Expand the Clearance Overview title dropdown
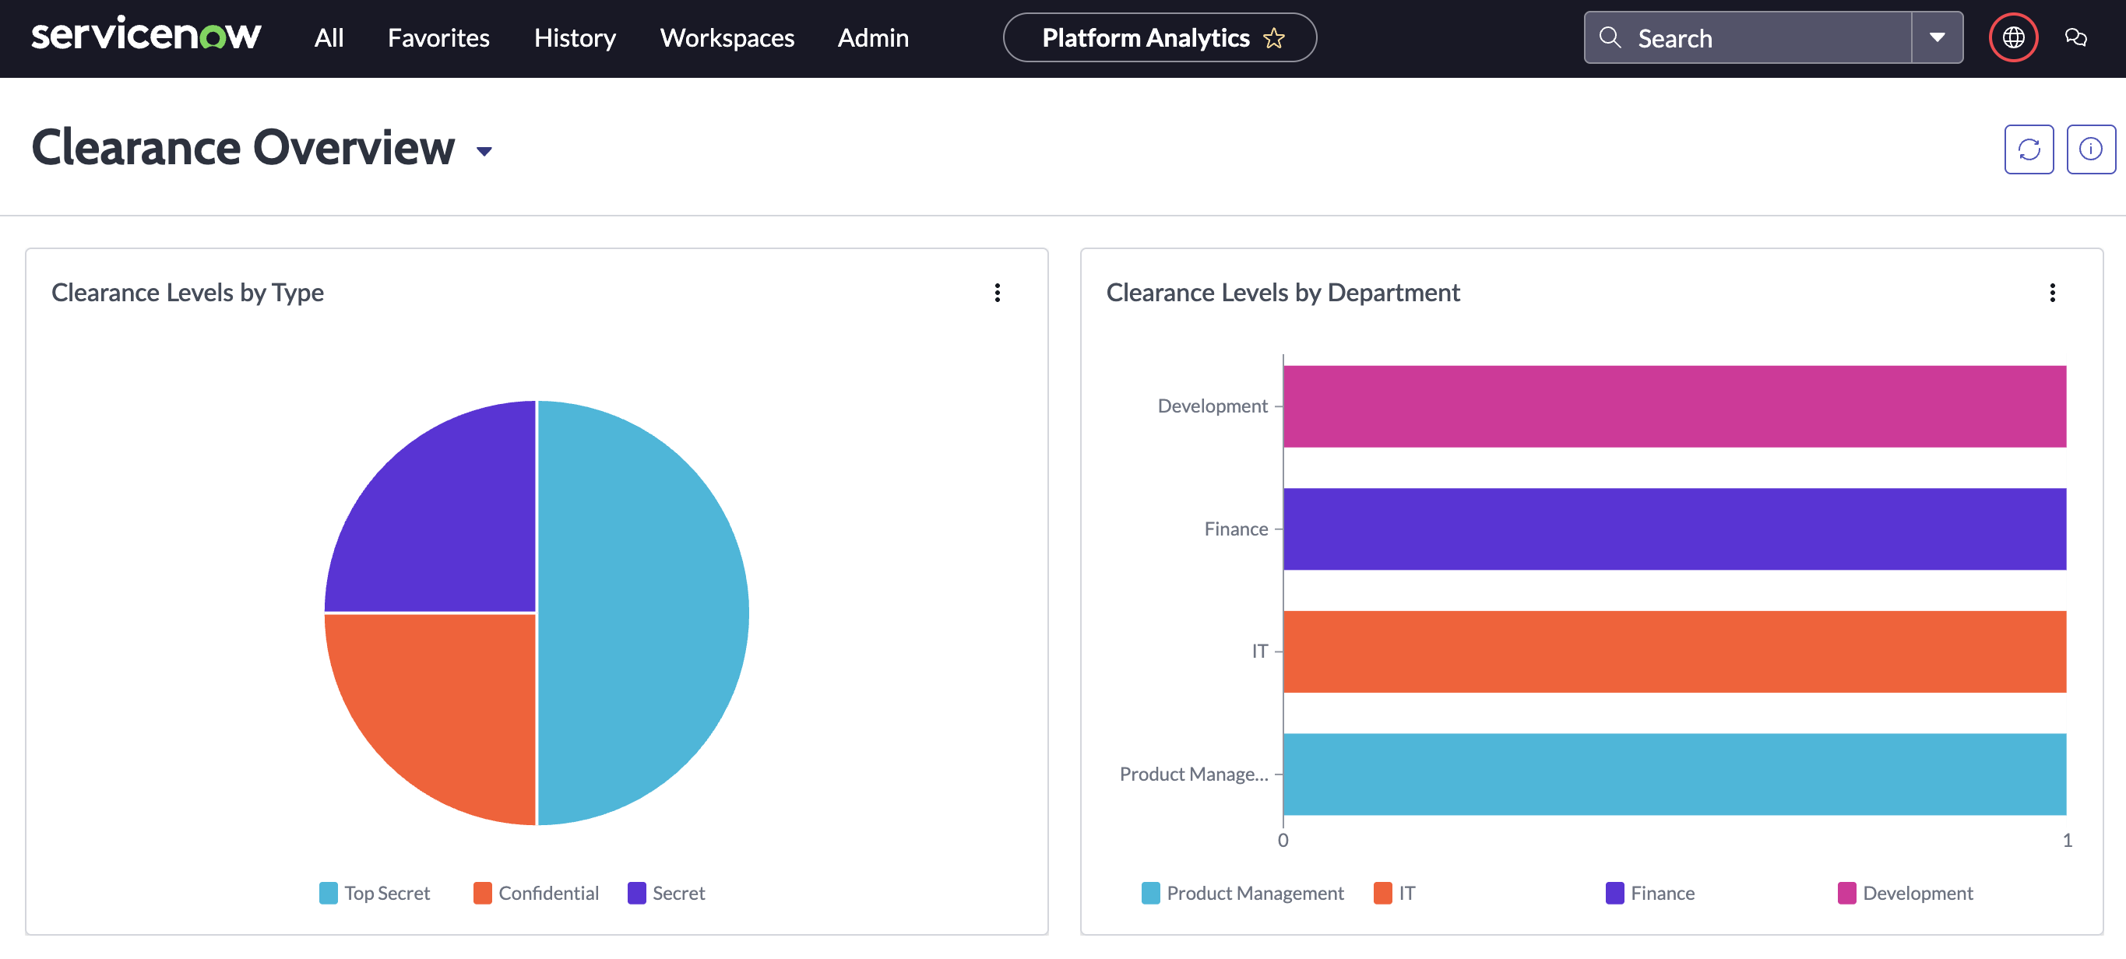Screen dimensions: 2126x959 pyautogui.click(x=485, y=152)
